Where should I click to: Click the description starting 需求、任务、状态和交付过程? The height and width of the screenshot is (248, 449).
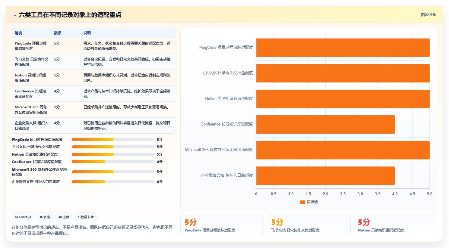point(127,46)
